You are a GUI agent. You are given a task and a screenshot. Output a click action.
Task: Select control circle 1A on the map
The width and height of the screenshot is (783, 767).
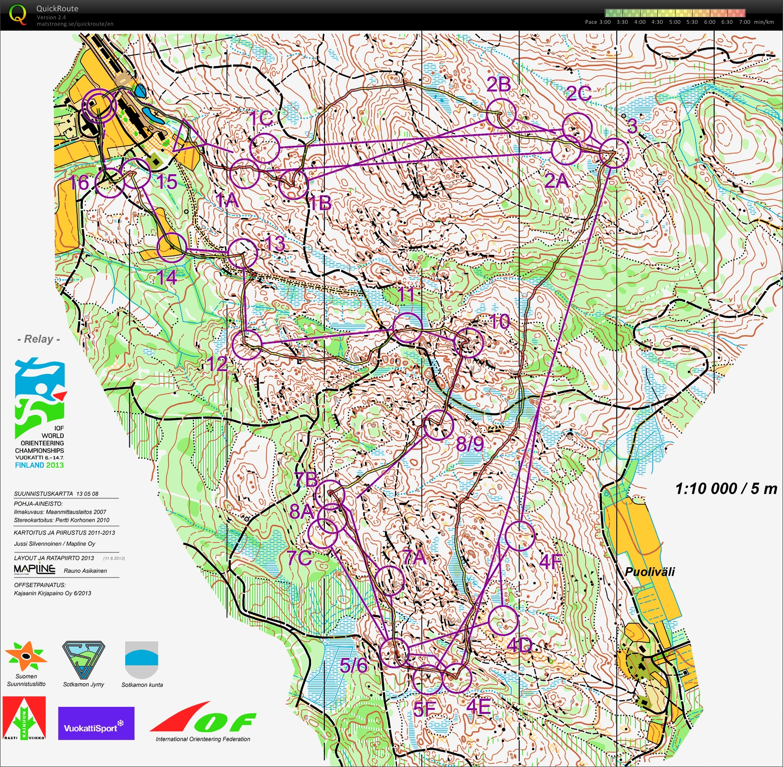click(x=244, y=174)
